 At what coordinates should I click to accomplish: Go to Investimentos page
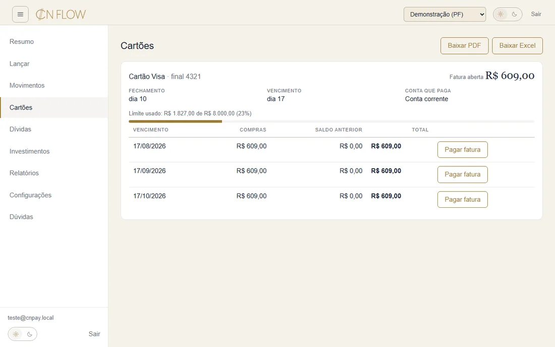pyautogui.click(x=54, y=151)
